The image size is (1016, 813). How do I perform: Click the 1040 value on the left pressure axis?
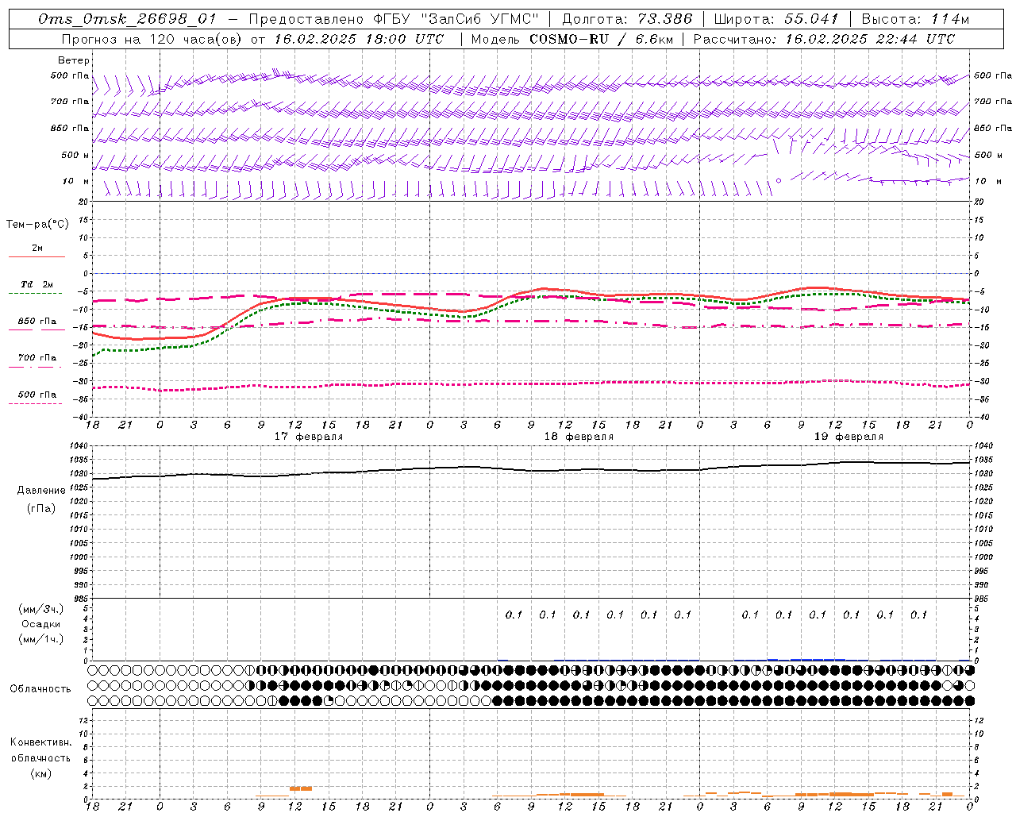point(79,446)
